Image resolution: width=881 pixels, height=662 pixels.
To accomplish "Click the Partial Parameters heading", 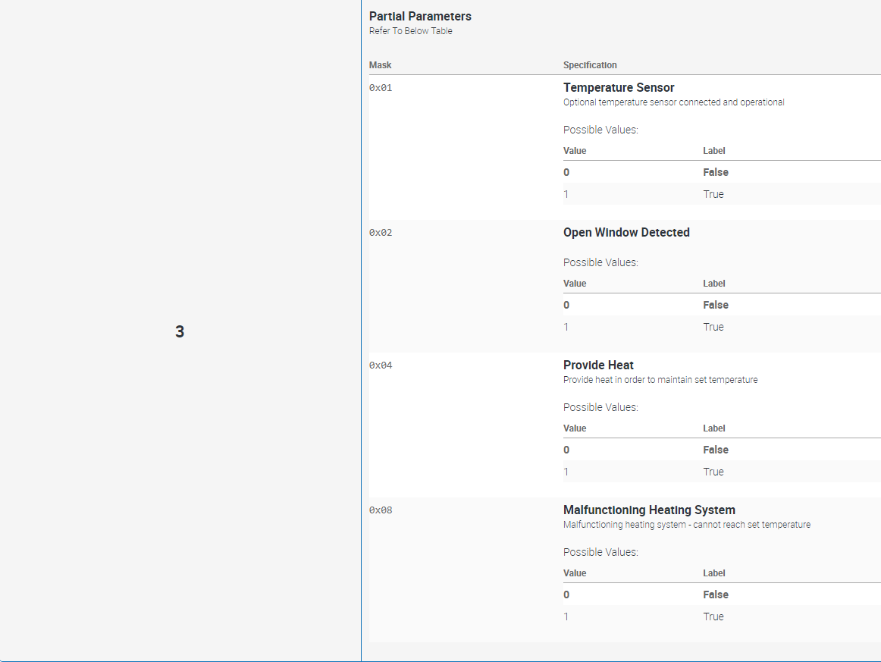I will [419, 16].
